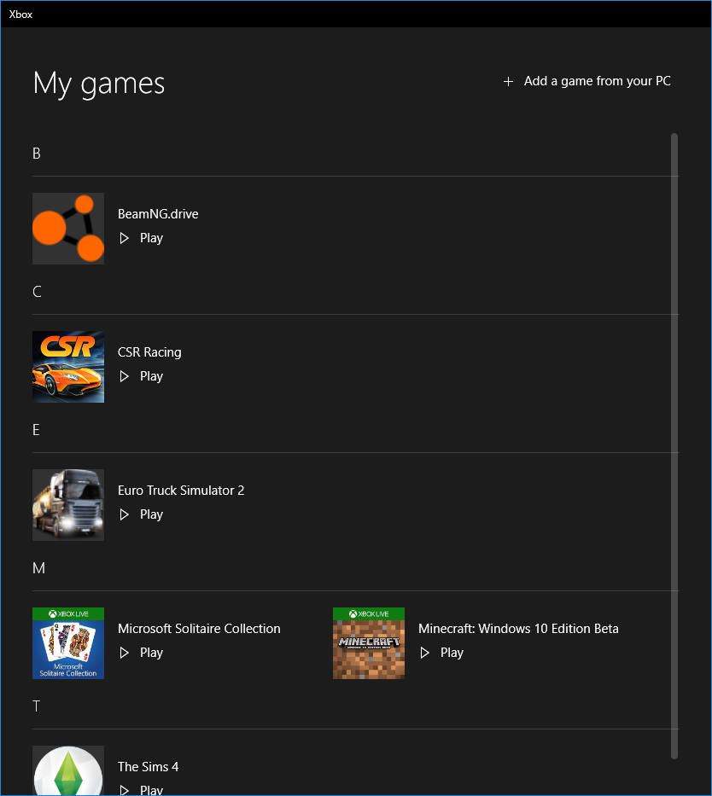Click the Microsoft Solitaire Collection title
Image resolution: width=712 pixels, height=796 pixels.
pos(199,629)
